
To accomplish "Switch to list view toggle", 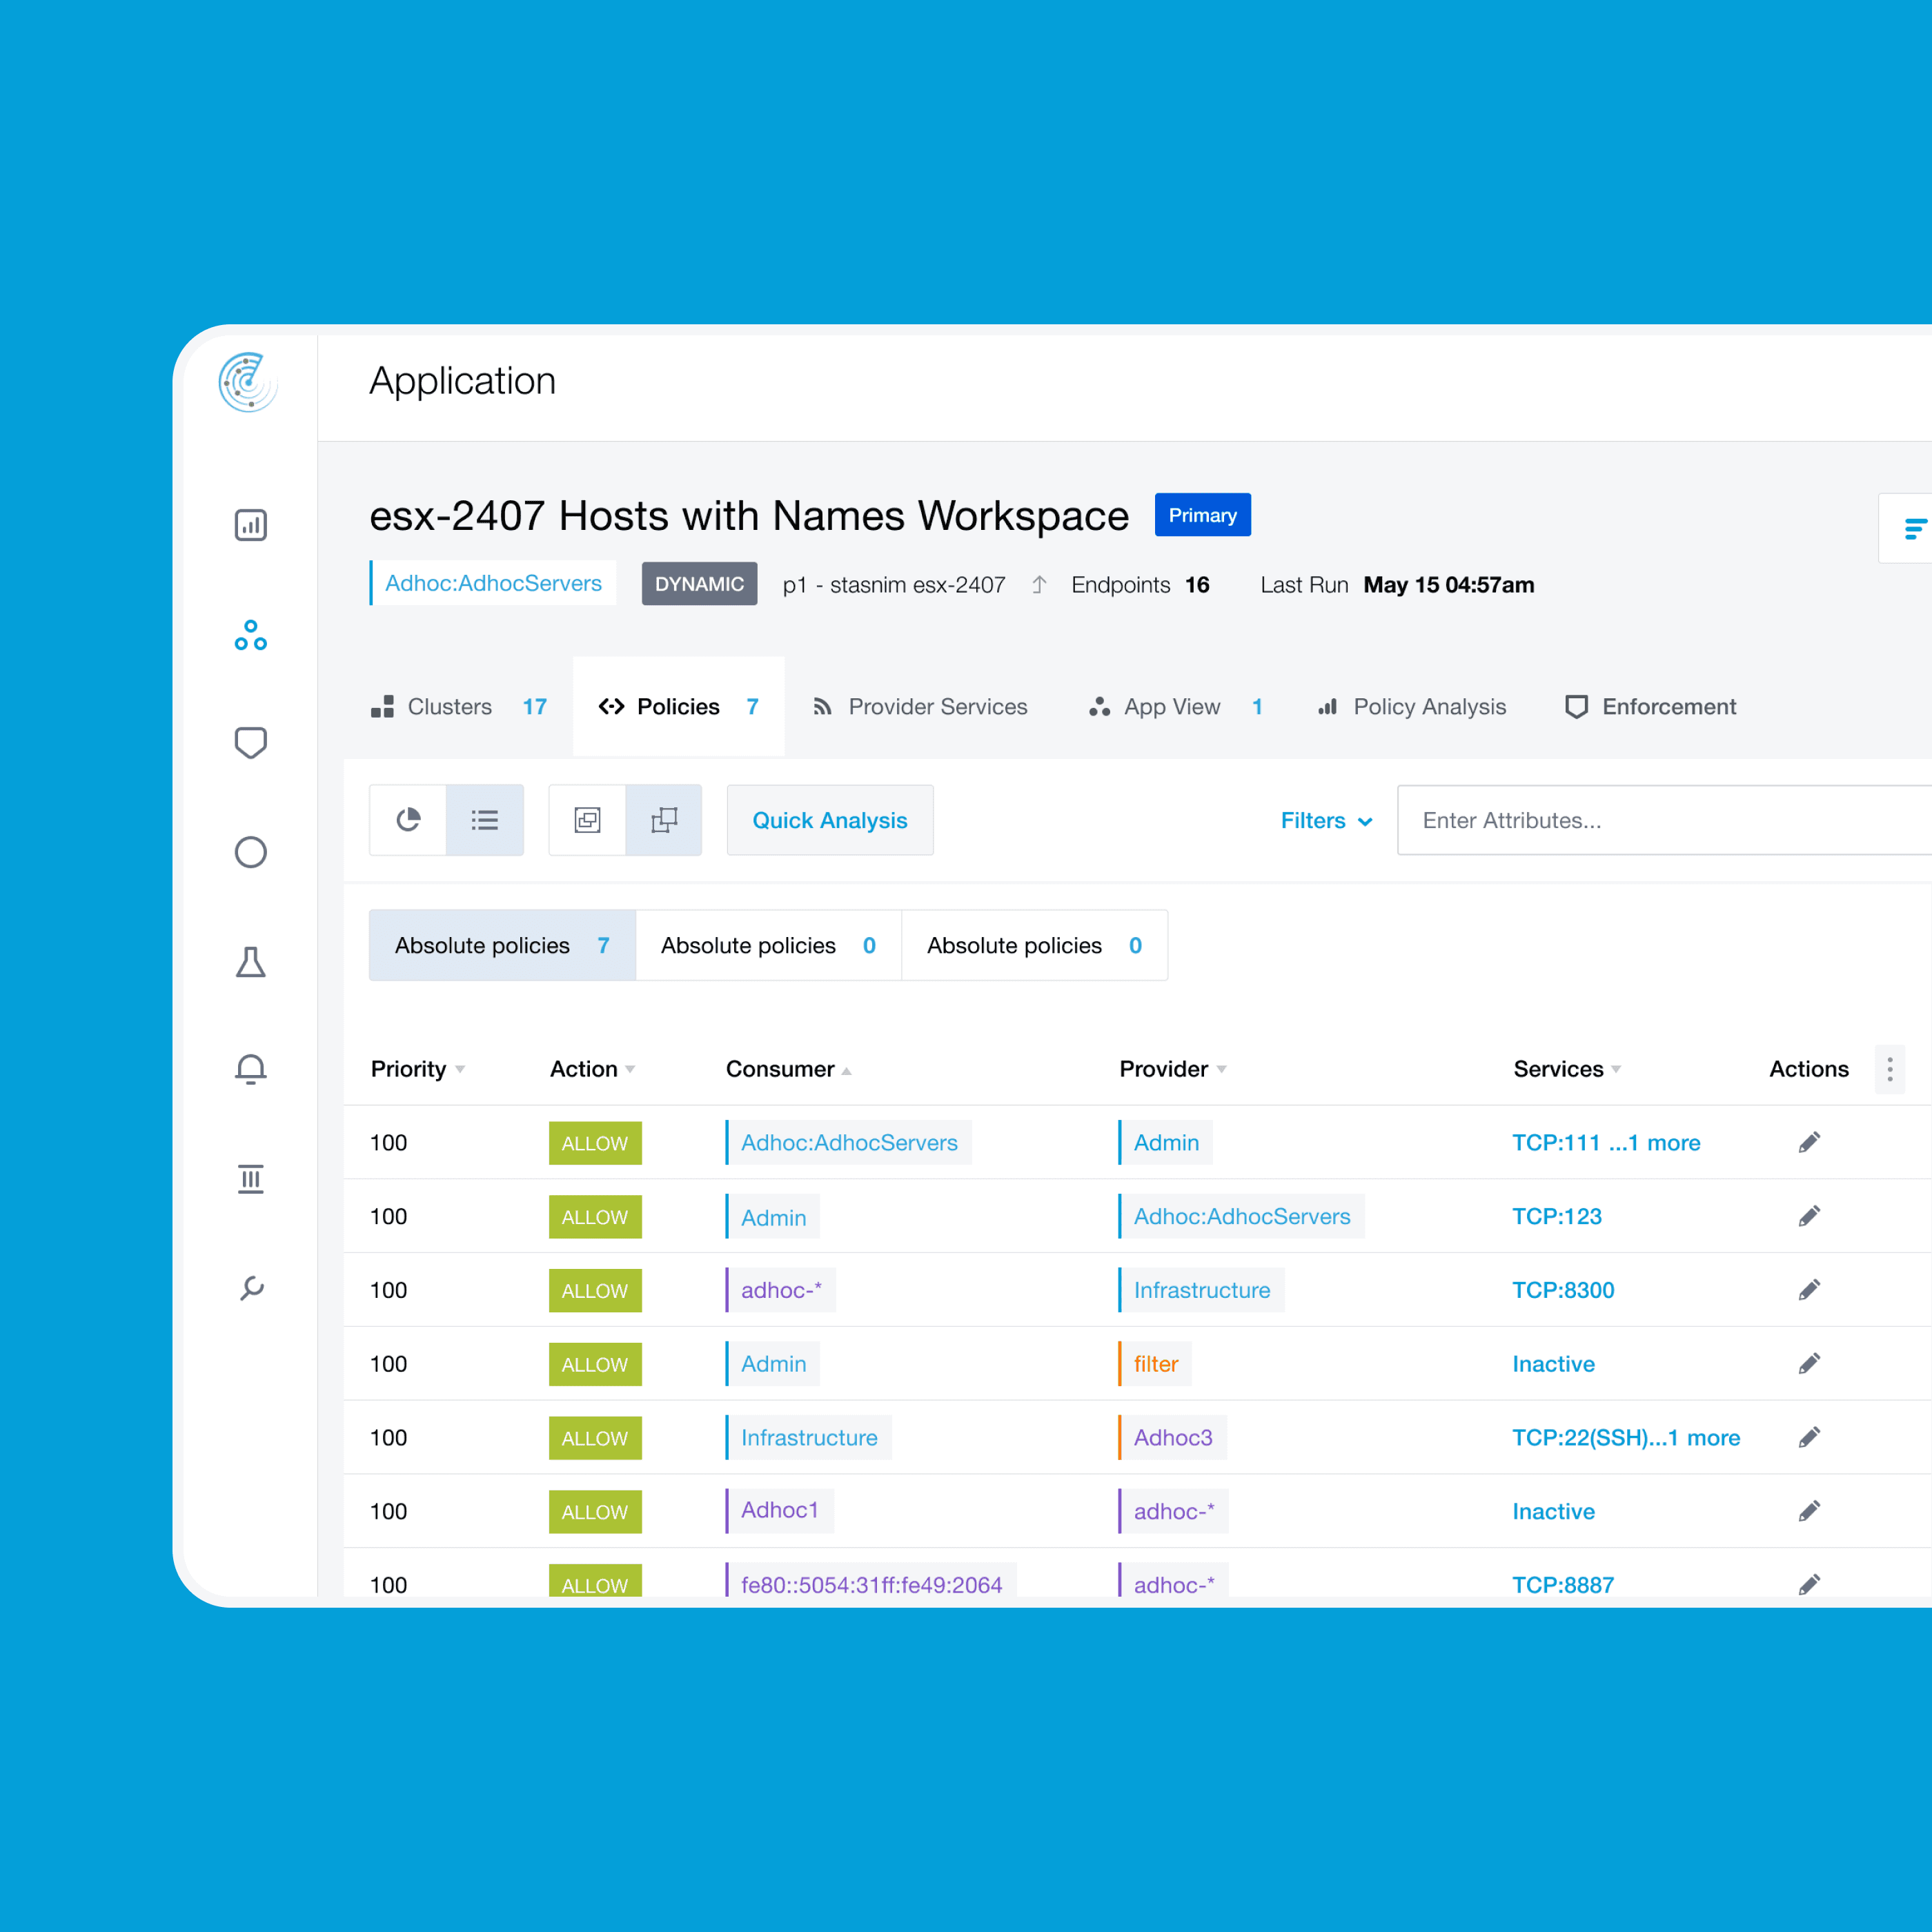I will [x=485, y=820].
